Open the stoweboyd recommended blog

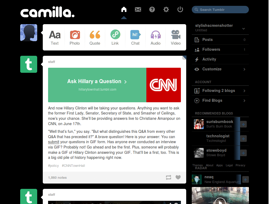click(216, 150)
